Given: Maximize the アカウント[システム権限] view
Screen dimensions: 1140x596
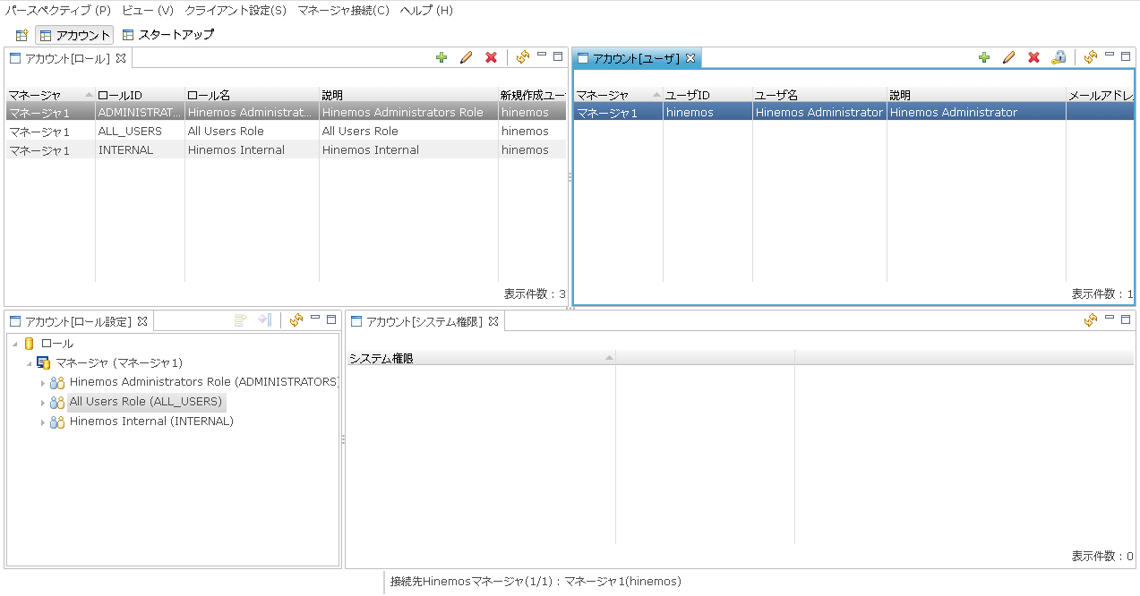Looking at the screenshot, I should (x=1126, y=319).
